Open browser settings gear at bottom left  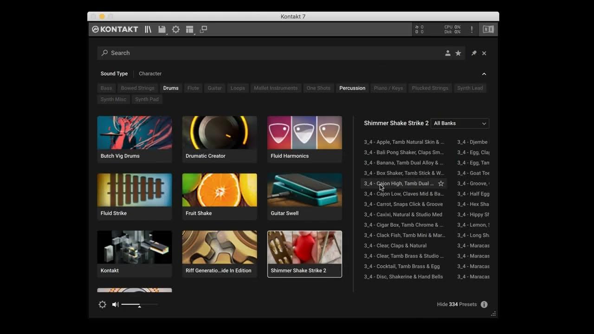click(103, 304)
